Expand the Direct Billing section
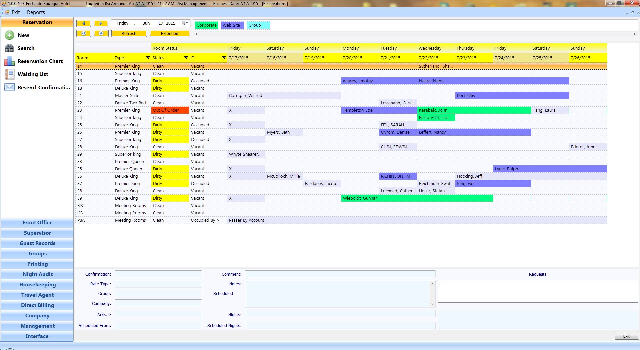This screenshot has height=350, width=640. (x=37, y=305)
